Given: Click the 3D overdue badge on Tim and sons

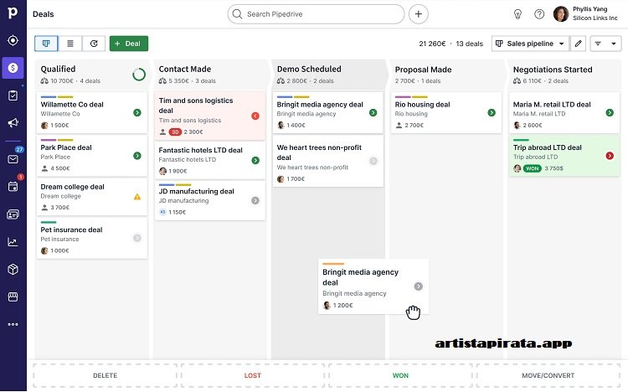Looking at the screenshot, I should 175,132.
